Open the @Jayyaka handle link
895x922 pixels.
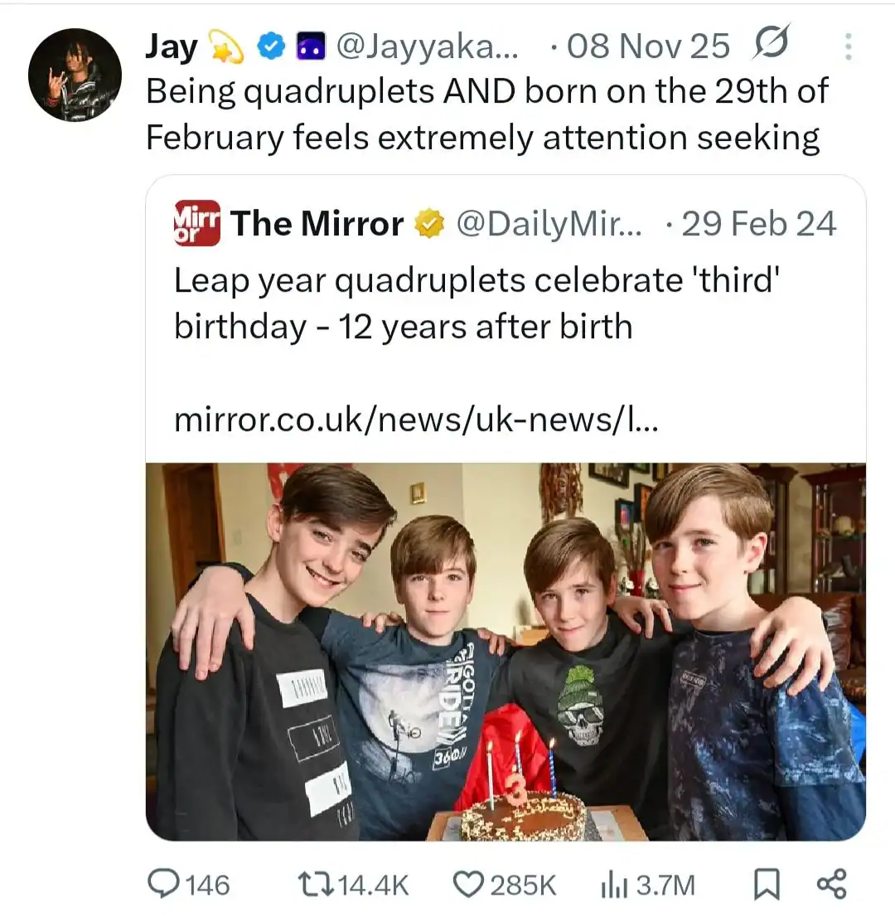click(x=427, y=47)
